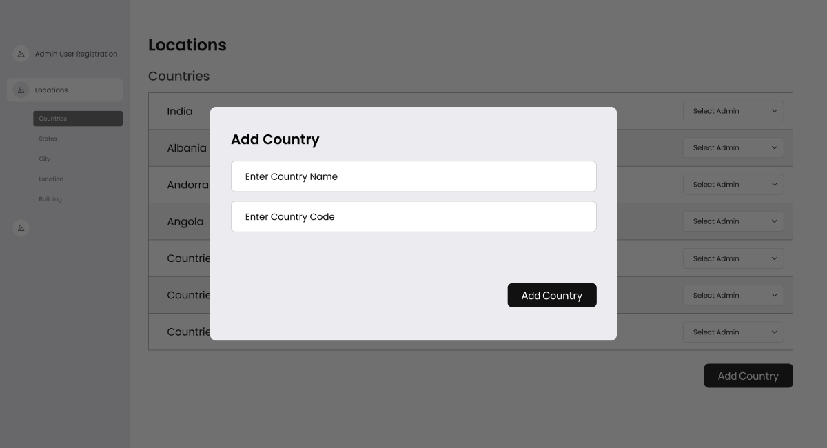Click the Admin User Registration icon
This screenshot has height=448, width=827.
tap(21, 54)
